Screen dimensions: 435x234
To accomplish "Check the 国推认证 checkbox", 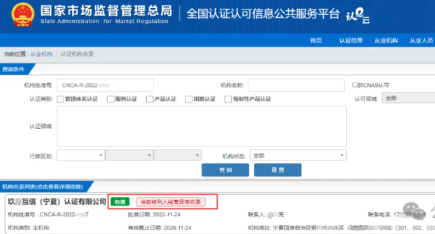I will tap(189, 99).
